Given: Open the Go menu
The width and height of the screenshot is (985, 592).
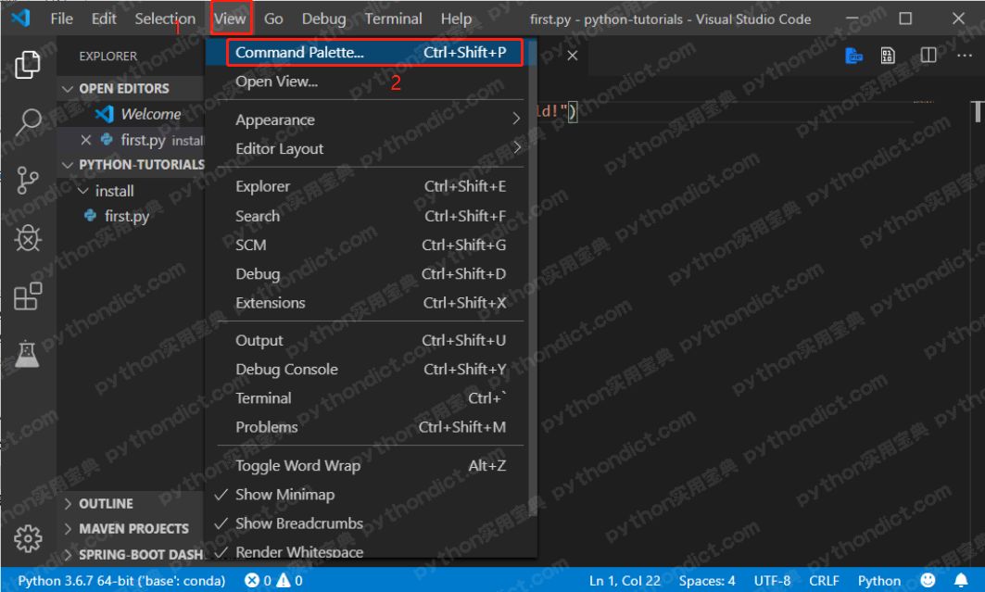Looking at the screenshot, I should [273, 19].
